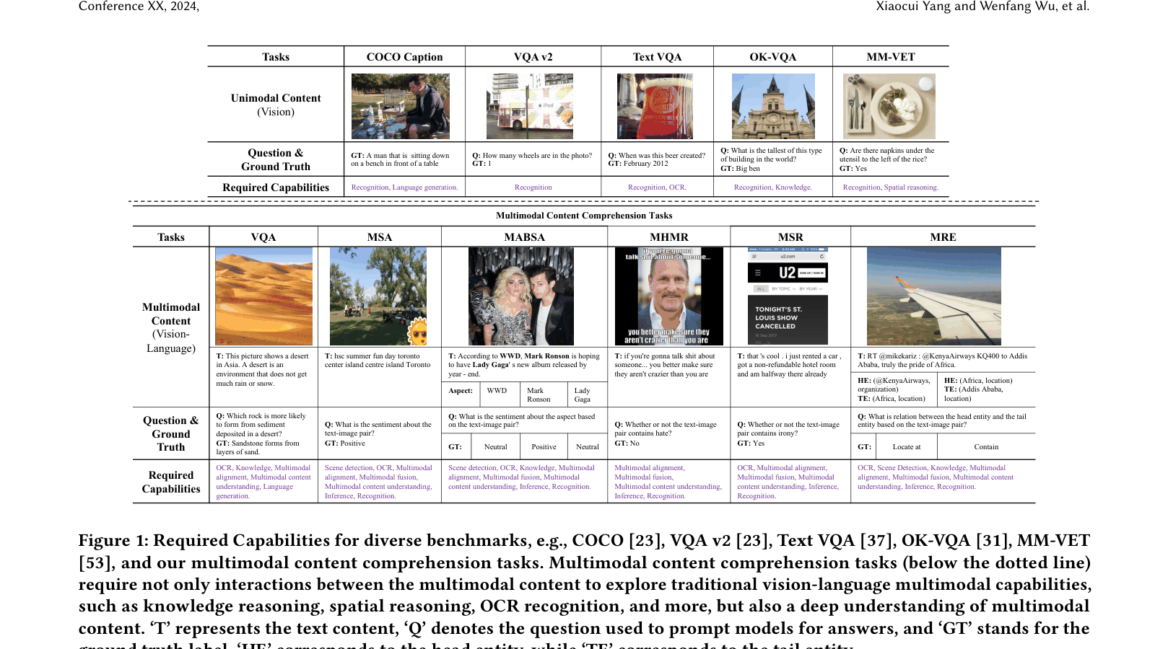This screenshot has height=649, width=1168.
Task: Click the "Locate at" relation cell
Action: coord(907,447)
